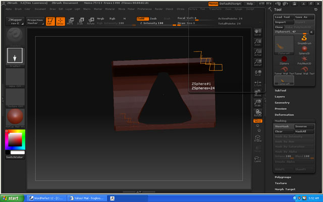Select the ZSphere tool
323x202 pixels.
coord(284,61)
